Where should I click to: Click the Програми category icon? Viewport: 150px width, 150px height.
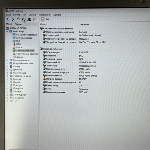[x=11, y=88]
